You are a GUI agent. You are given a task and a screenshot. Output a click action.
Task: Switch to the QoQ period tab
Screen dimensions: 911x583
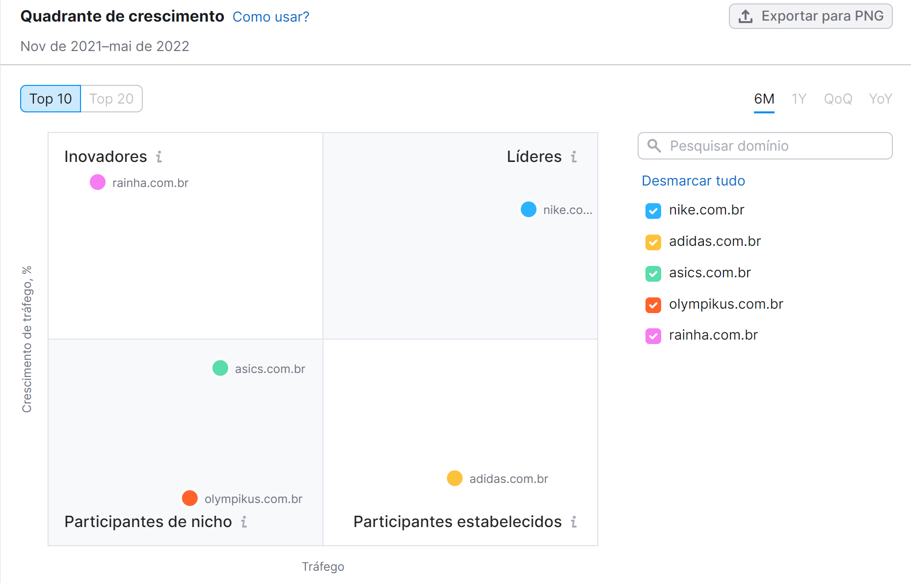click(x=838, y=99)
